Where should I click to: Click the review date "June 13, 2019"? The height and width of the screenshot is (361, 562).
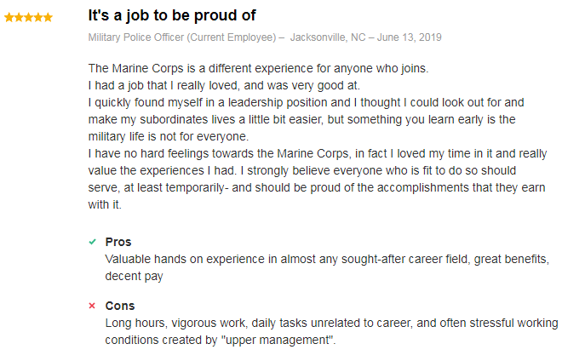pos(410,37)
